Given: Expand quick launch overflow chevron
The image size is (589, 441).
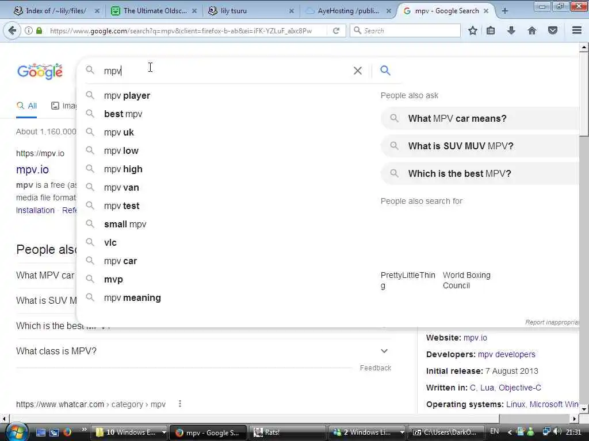Looking at the screenshot, I should (x=84, y=430).
